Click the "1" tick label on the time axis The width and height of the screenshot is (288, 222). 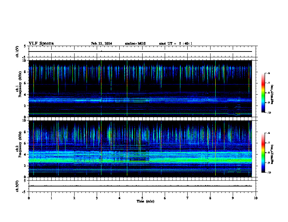[x=51, y=198]
